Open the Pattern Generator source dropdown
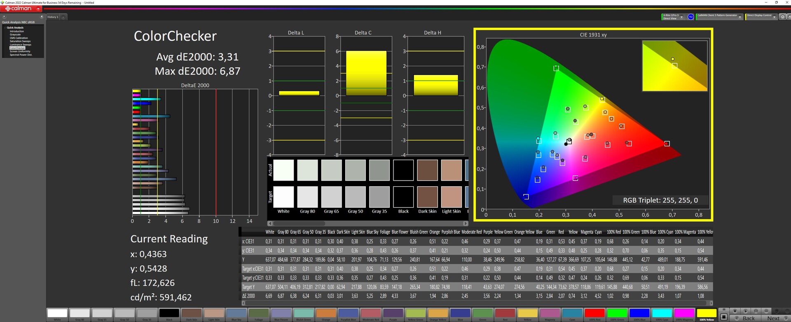Image resolution: width=791 pixels, height=322 pixels. [740, 17]
